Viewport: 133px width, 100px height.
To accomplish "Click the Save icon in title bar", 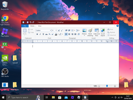I will coord(28,22).
